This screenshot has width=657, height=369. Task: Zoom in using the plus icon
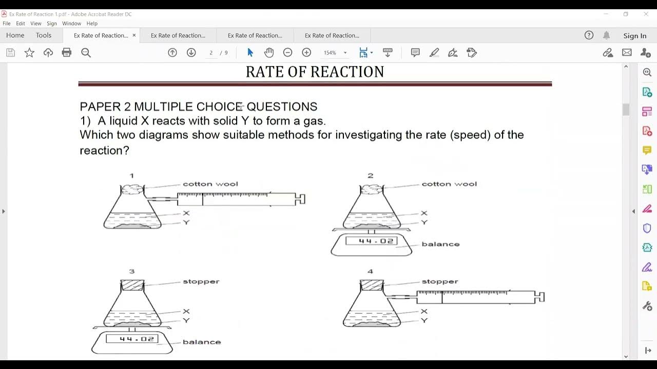(306, 52)
